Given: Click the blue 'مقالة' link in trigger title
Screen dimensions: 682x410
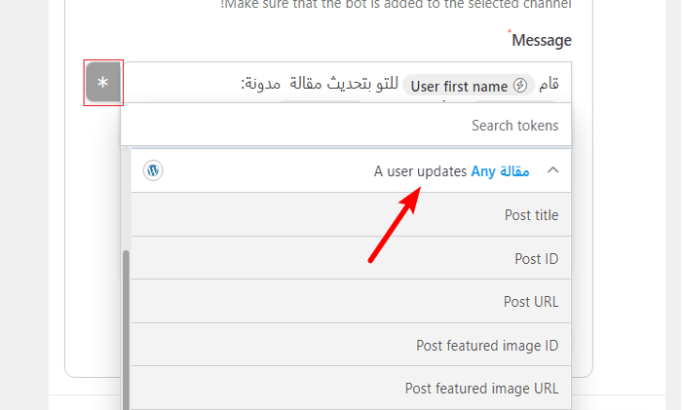Looking at the screenshot, I should 514,170.
